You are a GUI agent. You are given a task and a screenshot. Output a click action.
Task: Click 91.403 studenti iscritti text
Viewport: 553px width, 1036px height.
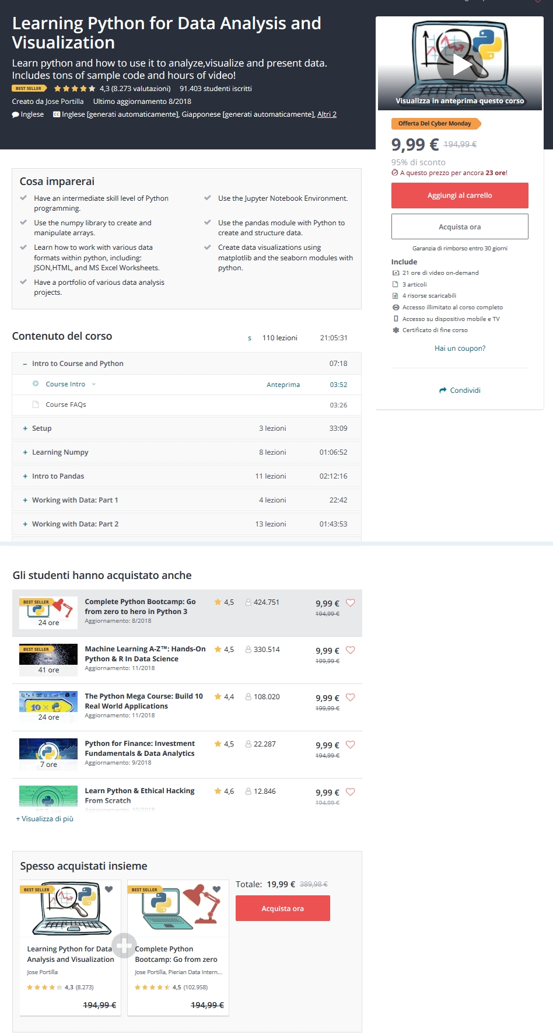coord(216,89)
